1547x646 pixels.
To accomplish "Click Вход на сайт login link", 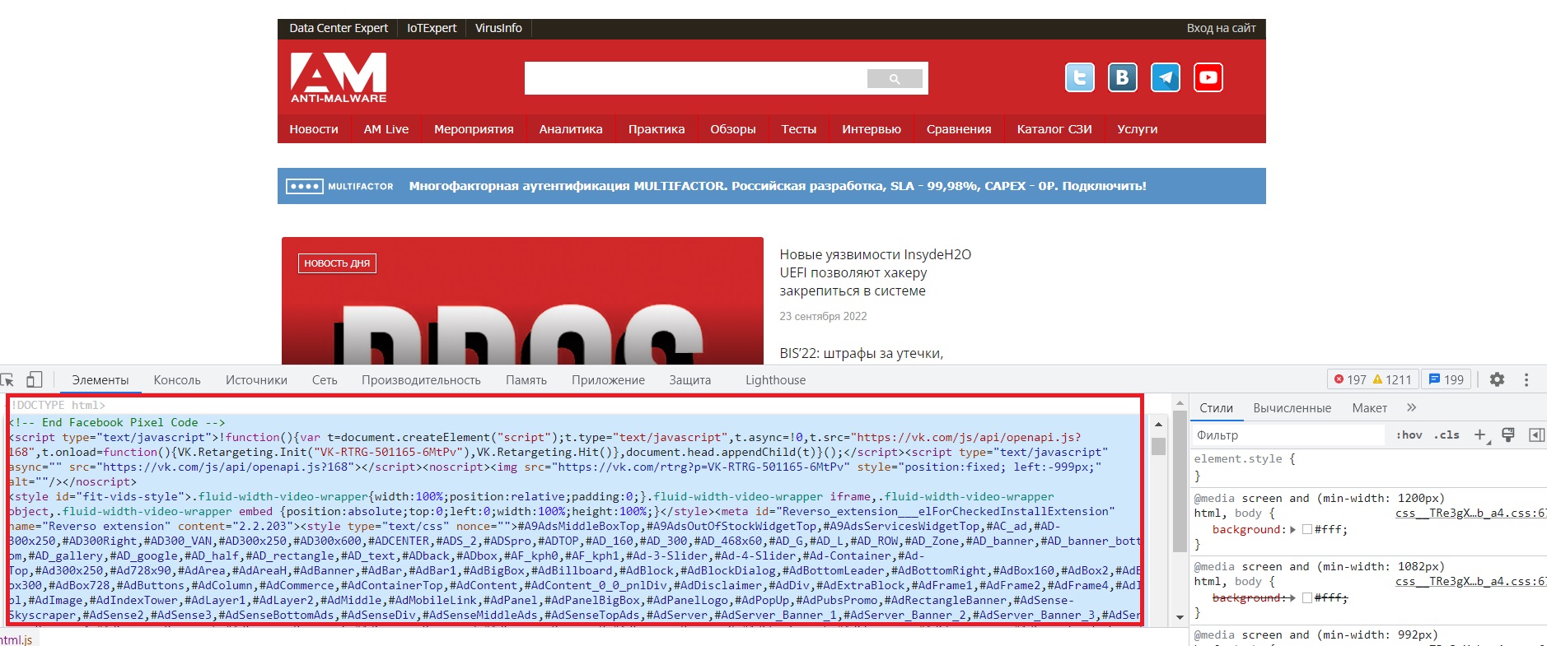I will (1221, 28).
